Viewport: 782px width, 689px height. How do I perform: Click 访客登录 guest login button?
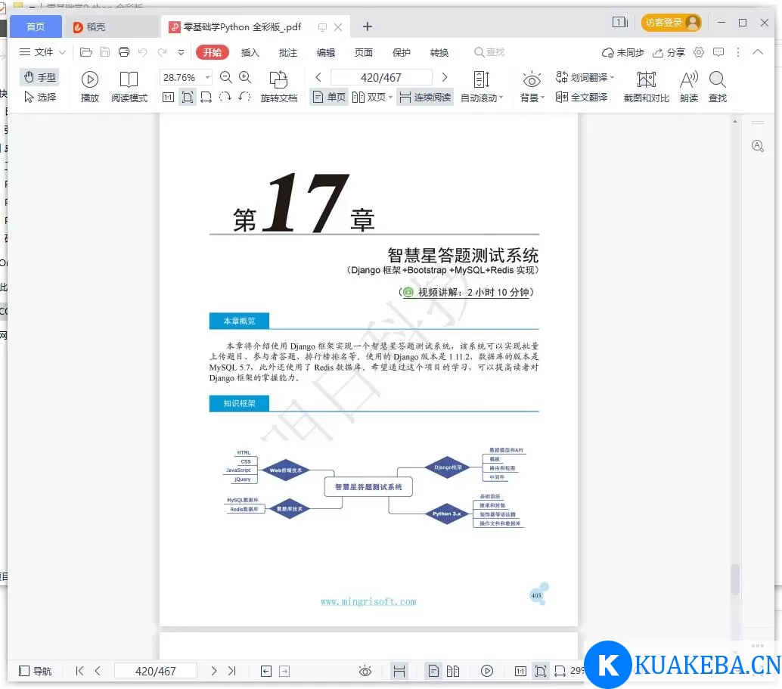672,23
